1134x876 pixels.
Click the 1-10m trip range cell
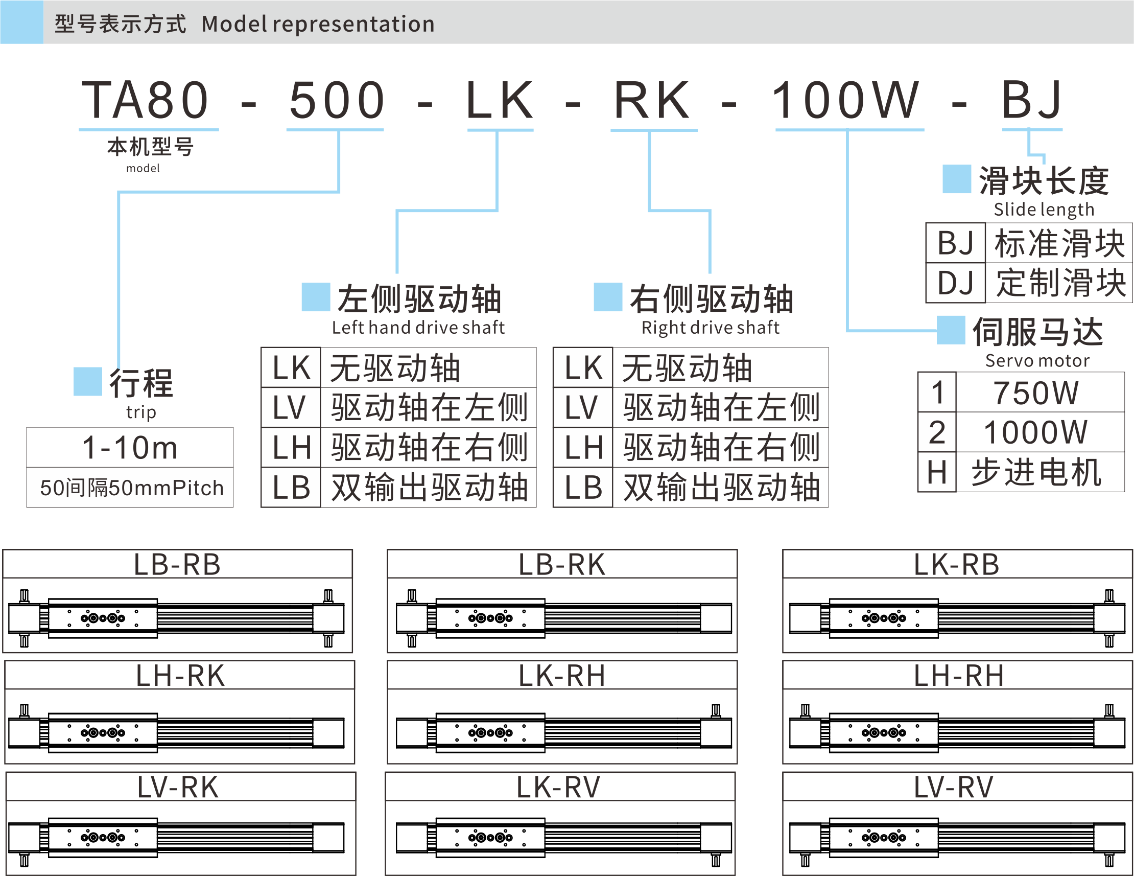pos(130,447)
